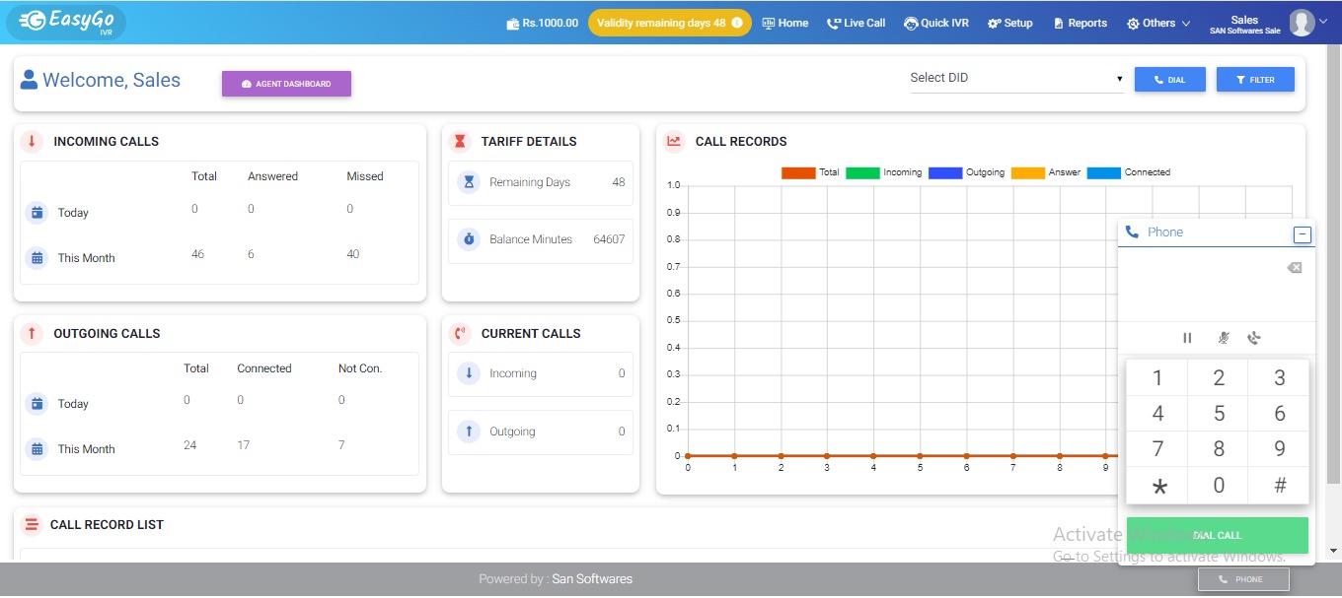The height and width of the screenshot is (598, 1342).
Task: Open the Live Call page via phone icon
Action: pos(834,22)
